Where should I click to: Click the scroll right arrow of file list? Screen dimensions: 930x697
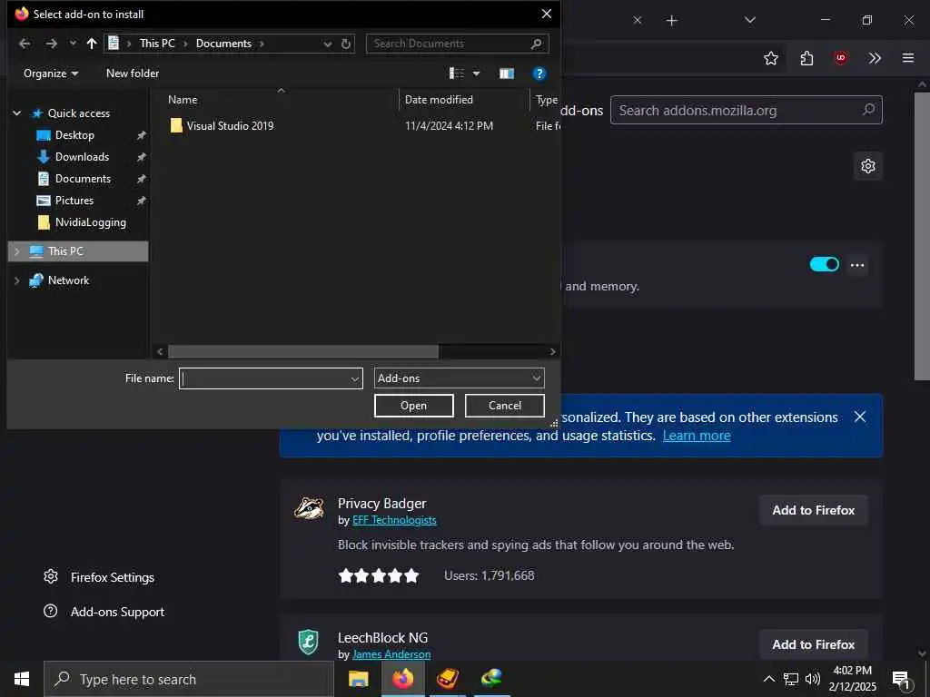tap(552, 351)
